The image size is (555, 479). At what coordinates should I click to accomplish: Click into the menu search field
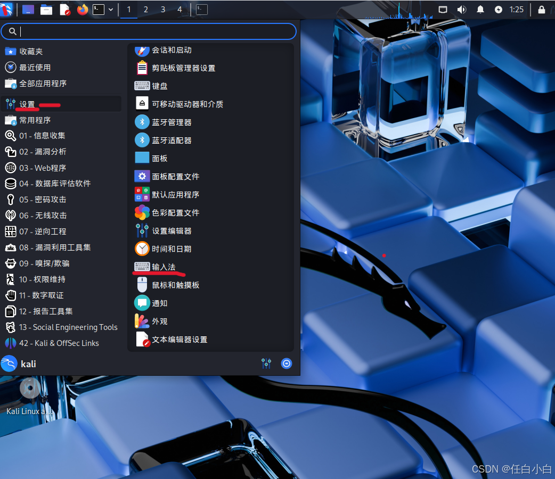[149, 31]
